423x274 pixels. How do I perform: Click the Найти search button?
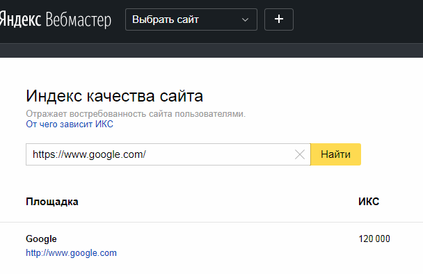[x=335, y=154]
